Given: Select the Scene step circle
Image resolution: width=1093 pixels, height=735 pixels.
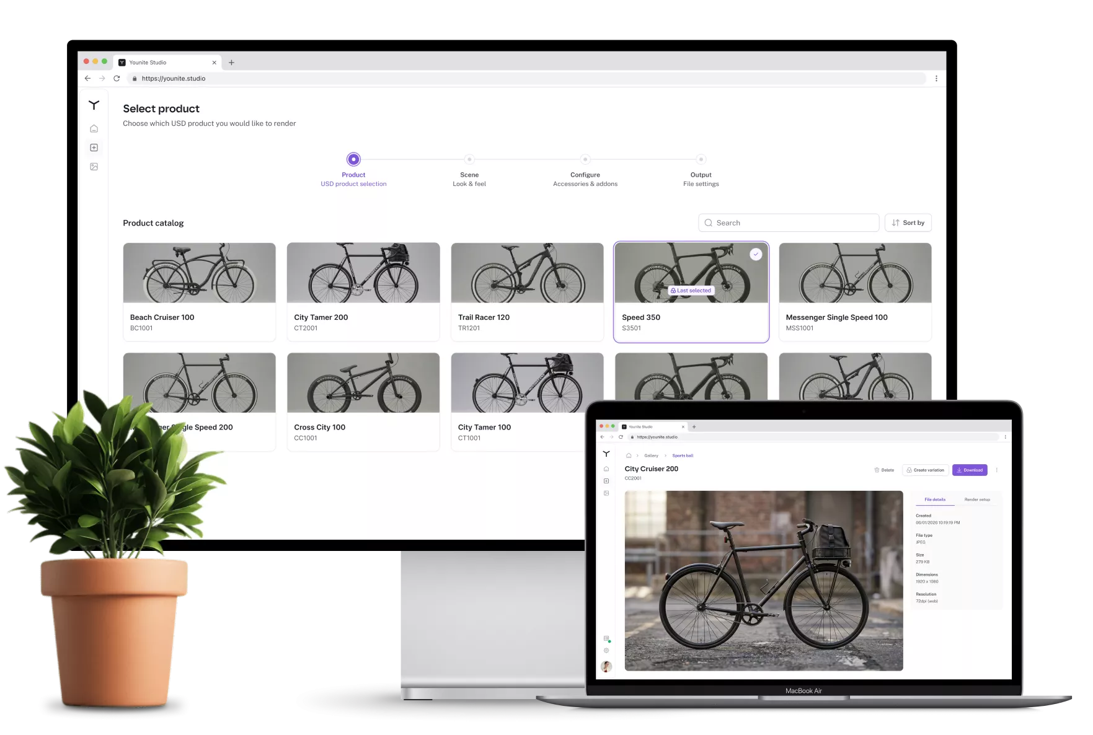Looking at the screenshot, I should click(x=469, y=159).
